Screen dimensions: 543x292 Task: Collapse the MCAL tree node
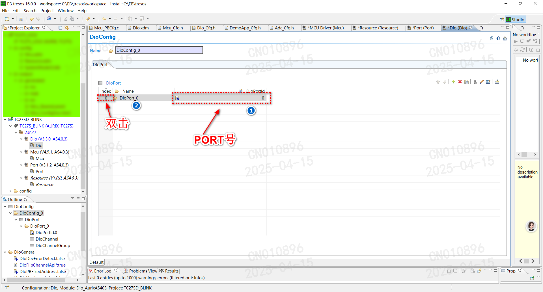16,132
